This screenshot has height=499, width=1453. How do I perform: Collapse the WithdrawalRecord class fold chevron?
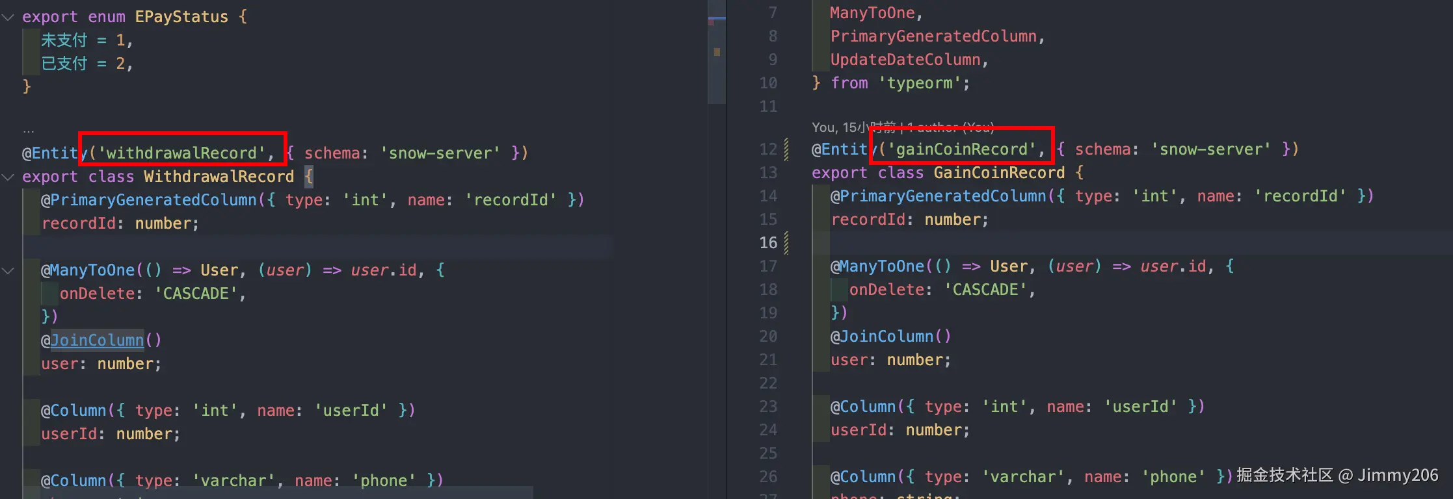coord(8,177)
